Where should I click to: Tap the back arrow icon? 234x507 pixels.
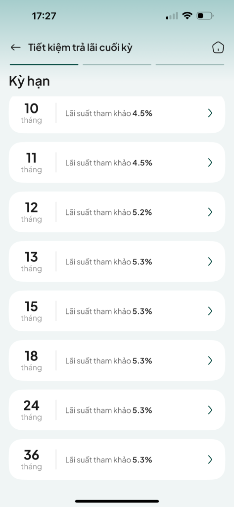click(15, 48)
